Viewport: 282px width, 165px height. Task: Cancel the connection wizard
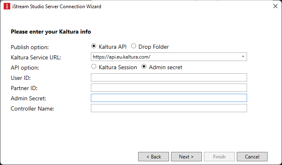[252, 156]
